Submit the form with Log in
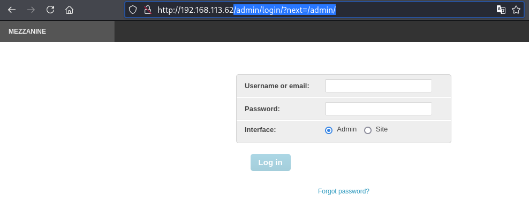 pos(270,162)
